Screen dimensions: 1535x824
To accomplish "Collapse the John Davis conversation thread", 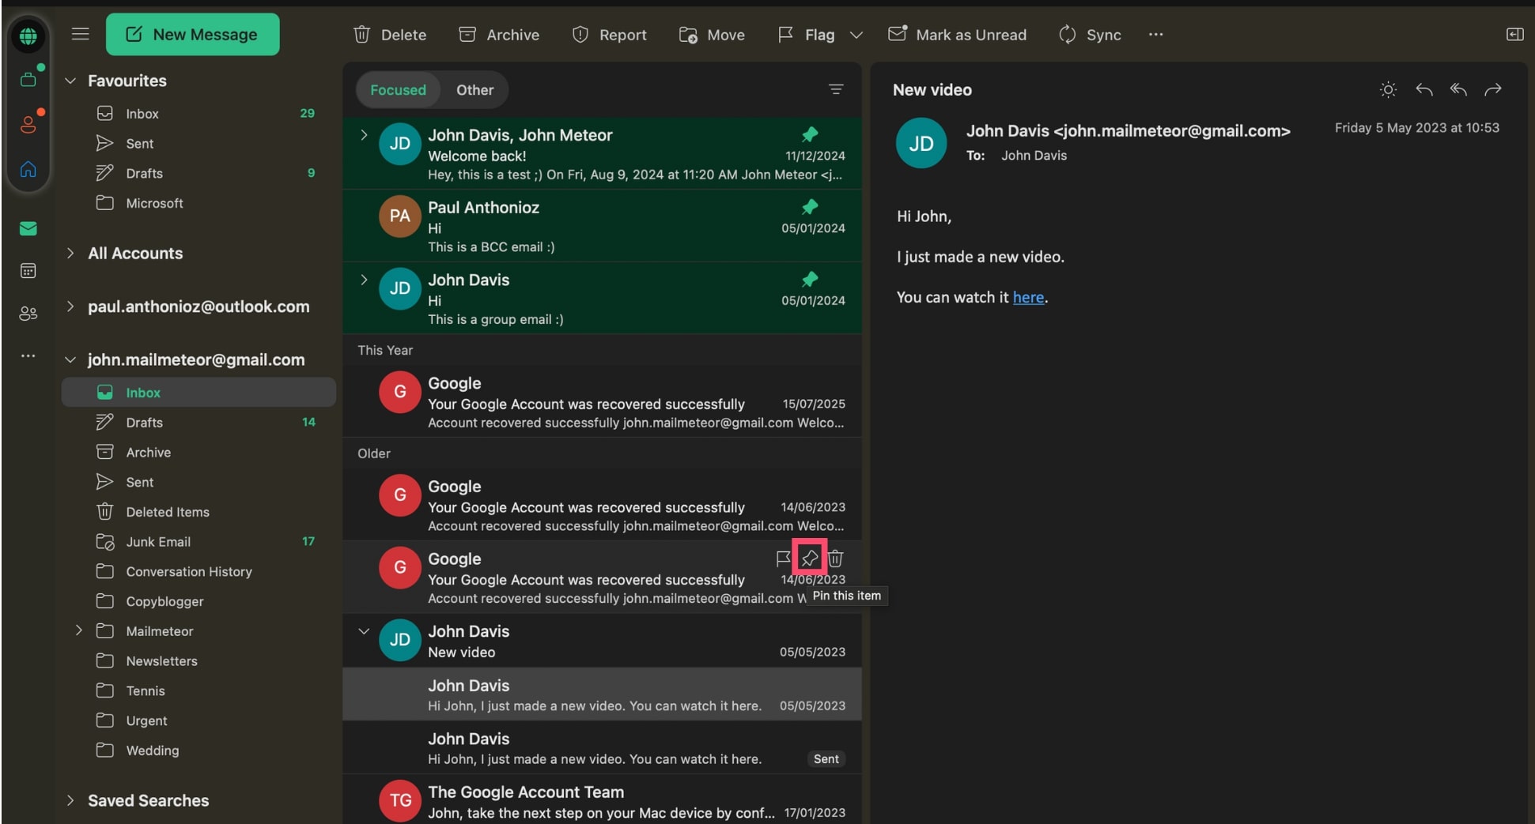I will 364,631.
